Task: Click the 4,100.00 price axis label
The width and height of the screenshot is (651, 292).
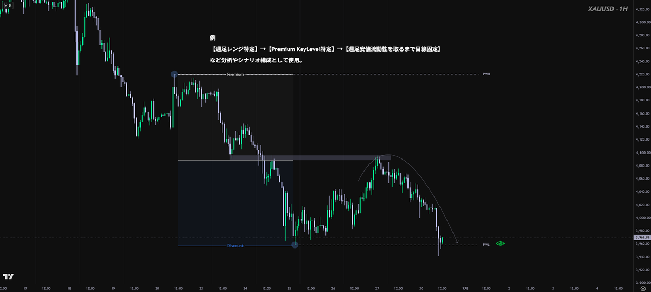Action: pyautogui.click(x=643, y=153)
